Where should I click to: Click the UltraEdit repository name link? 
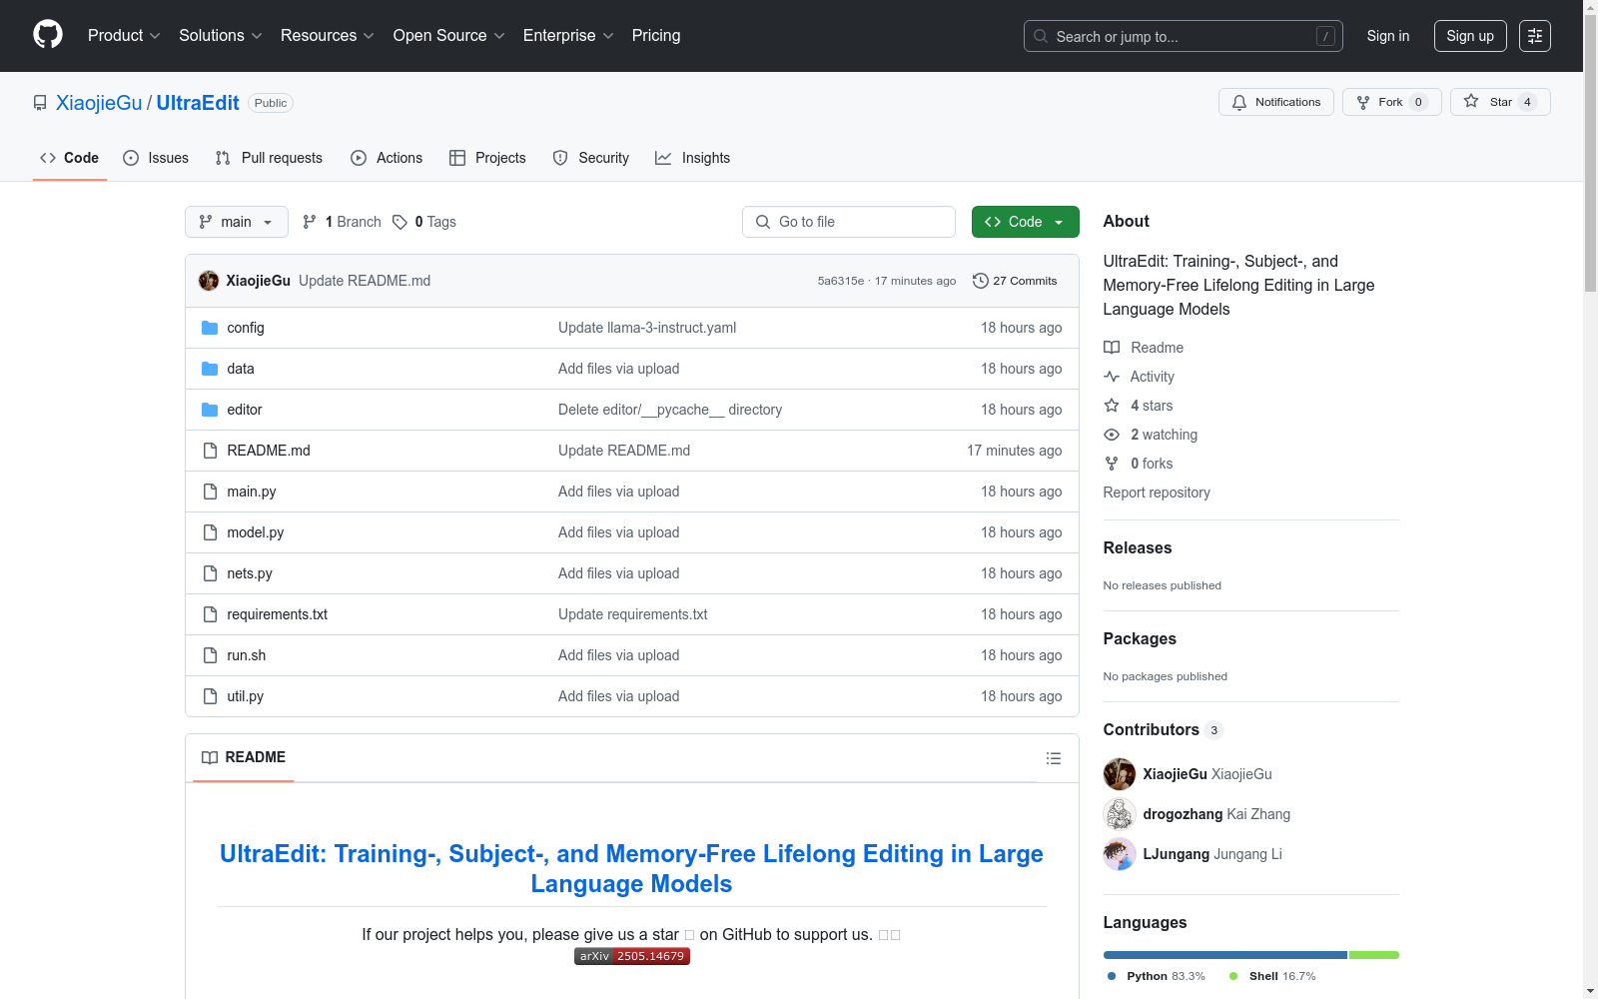pos(198,103)
